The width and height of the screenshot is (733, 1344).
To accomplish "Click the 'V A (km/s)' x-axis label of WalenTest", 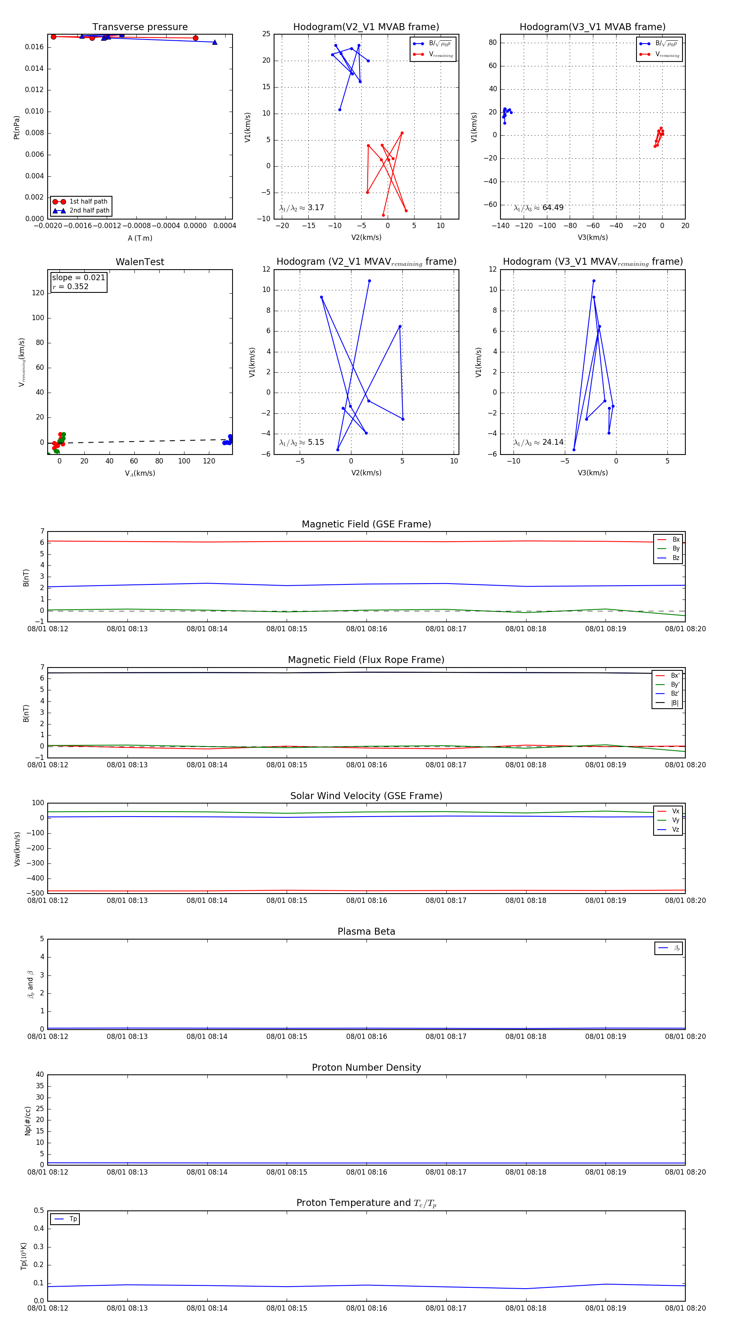I will click(140, 473).
